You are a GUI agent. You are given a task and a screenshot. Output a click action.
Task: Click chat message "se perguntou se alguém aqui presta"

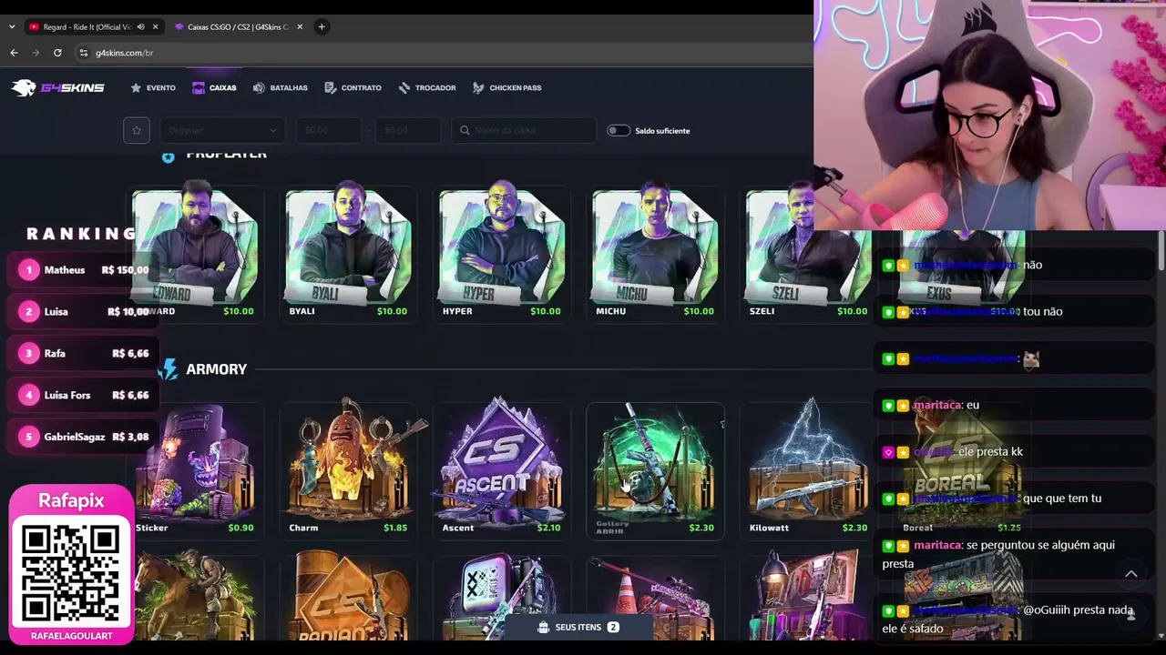point(1016,554)
